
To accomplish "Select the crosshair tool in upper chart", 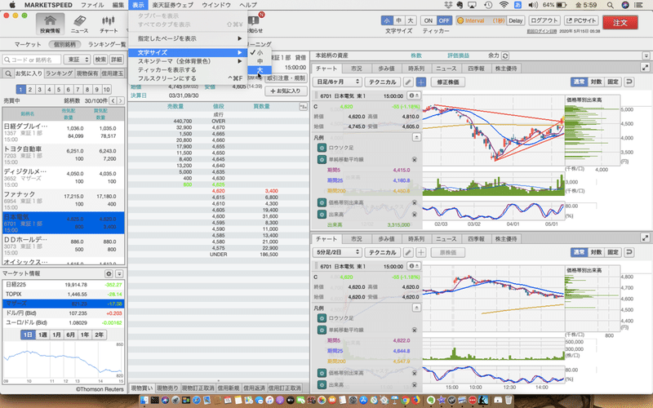I will pos(421,82).
